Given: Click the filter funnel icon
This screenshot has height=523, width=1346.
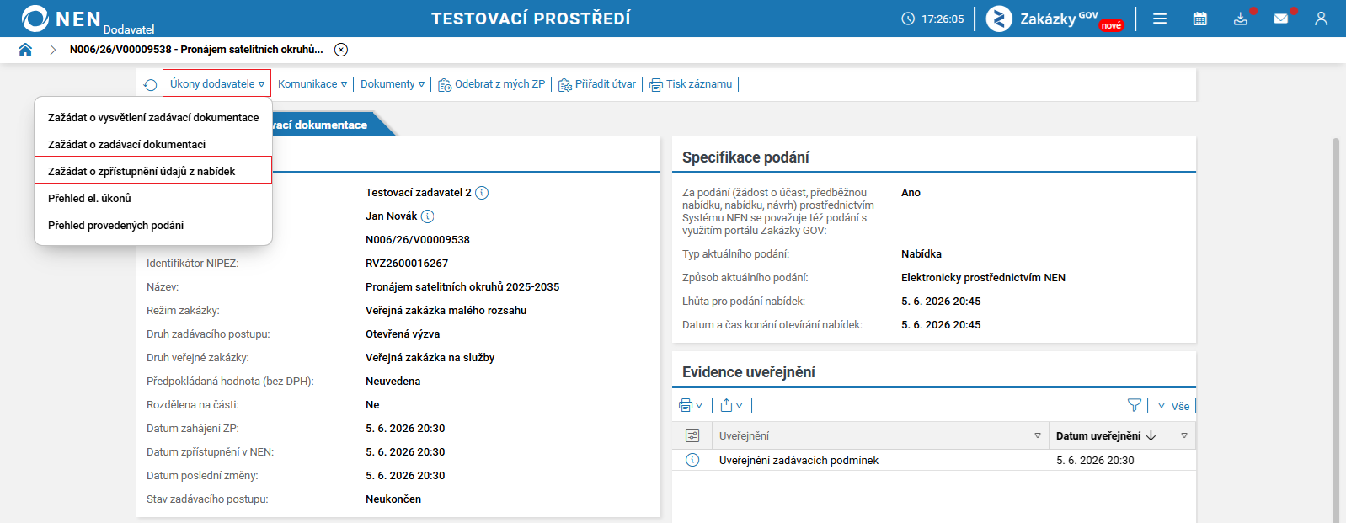Looking at the screenshot, I should tap(1135, 405).
